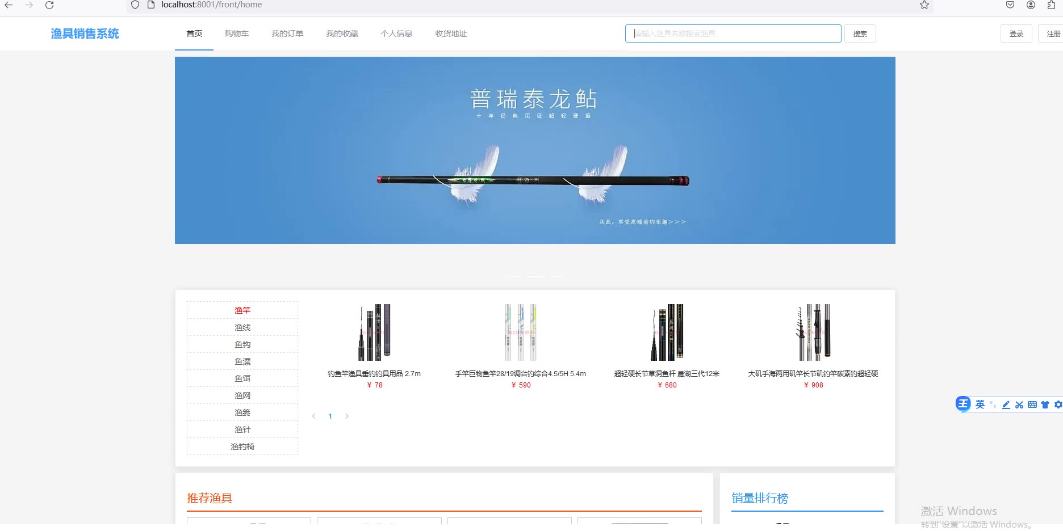Screen dimensions: 1063x531
Task: Focus the fishing gear search input field
Action: pos(733,33)
